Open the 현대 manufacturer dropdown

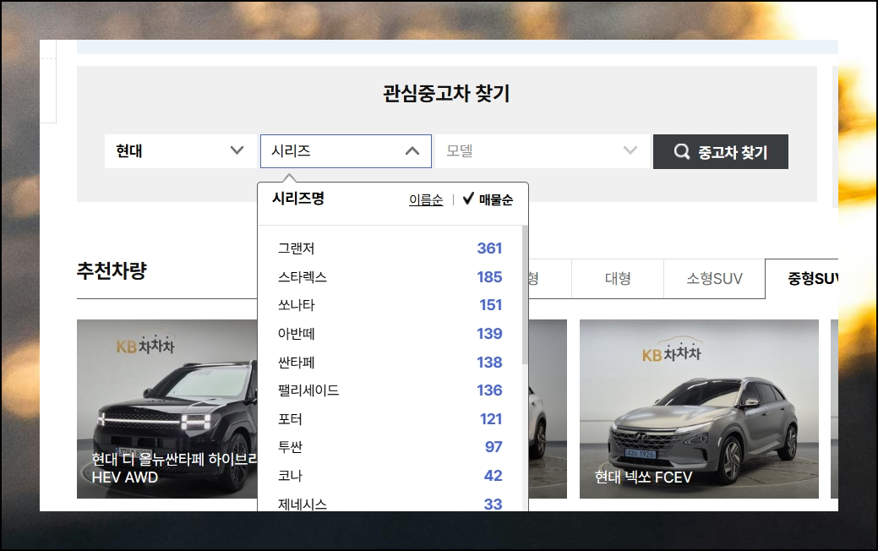(x=180, y=151)
